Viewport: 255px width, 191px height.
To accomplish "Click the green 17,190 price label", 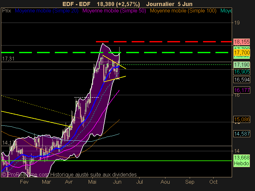I will [242, 65].
